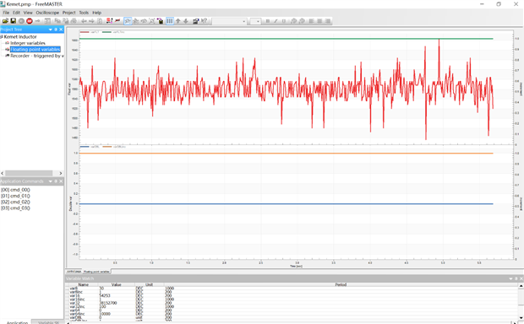Run command [03] cmd_03()
This screenshot has height=324, width=524.
(x=15, y=208)
